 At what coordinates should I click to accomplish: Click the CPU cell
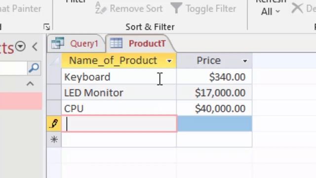tap(119, 108)
